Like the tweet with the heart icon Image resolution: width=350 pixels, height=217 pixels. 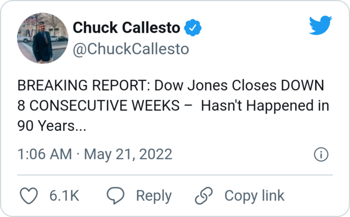[29, 196]
